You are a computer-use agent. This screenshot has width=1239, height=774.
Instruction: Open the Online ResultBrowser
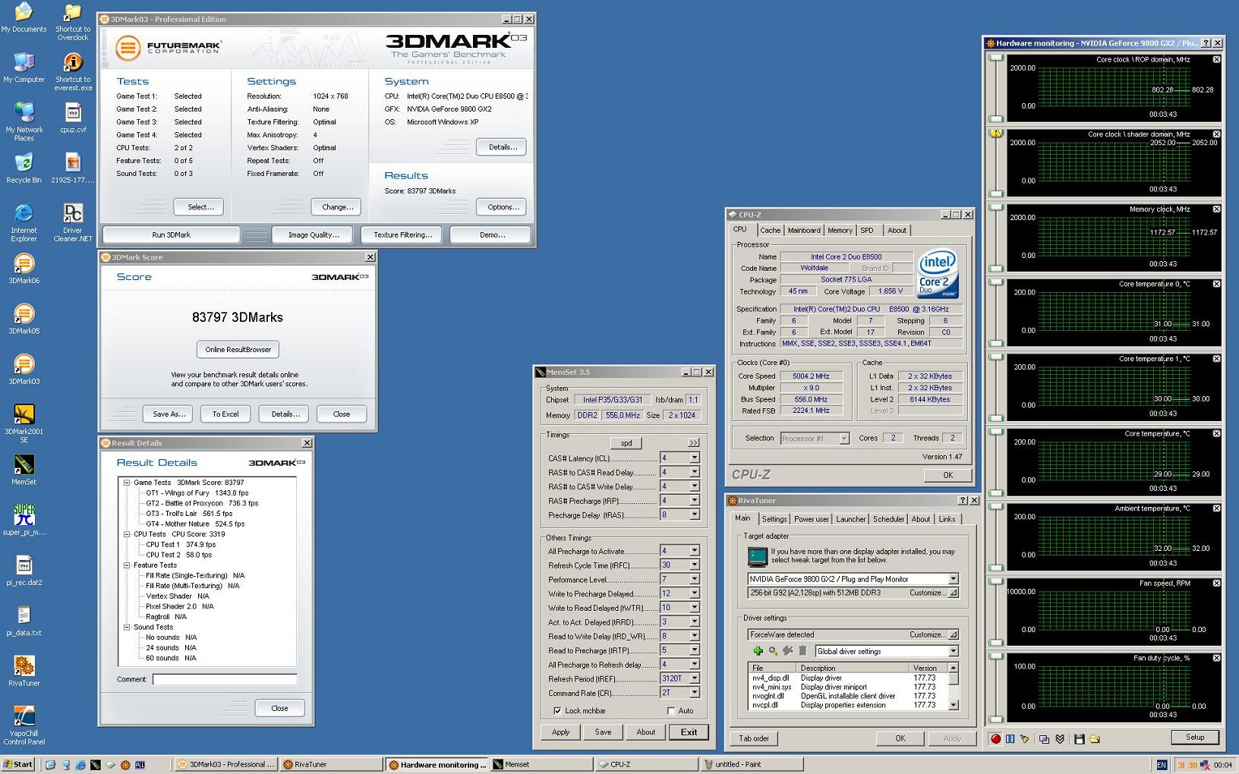coord(238,350)
